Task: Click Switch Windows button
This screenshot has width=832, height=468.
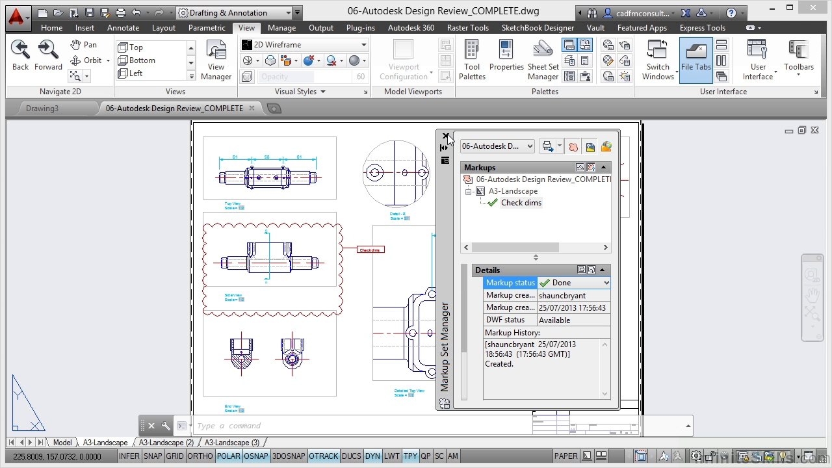Action: pos(658,60)
